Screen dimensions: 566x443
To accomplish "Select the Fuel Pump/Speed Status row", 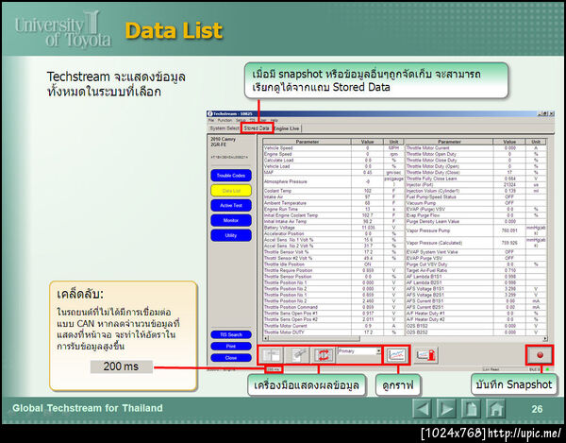I will pyautogui.click(x=475, y=196).
